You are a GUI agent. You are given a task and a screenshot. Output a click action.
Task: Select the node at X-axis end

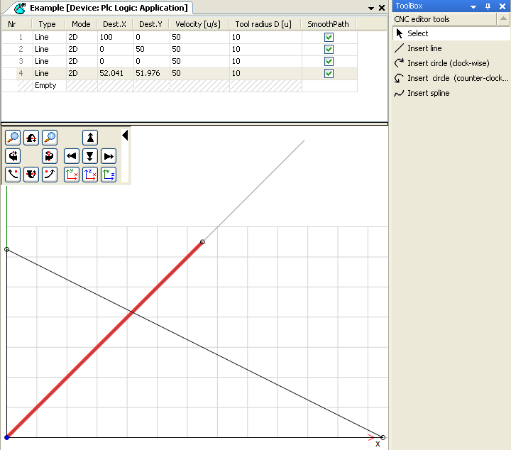383,437
